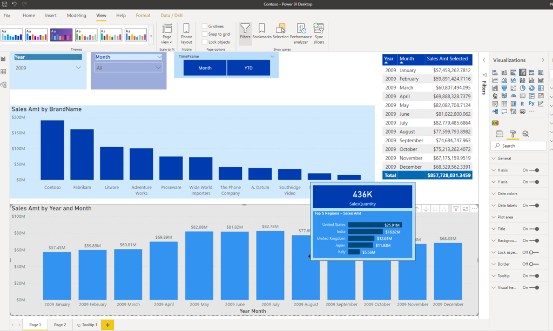Viewport: 553px width, 331px height.
Task: Select the matrix visualization icon
Action: [513, 104]
